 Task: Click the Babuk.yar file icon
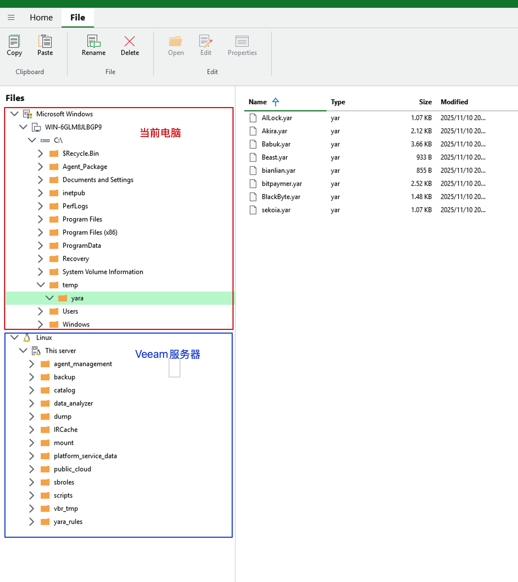(x=253, y=144)
